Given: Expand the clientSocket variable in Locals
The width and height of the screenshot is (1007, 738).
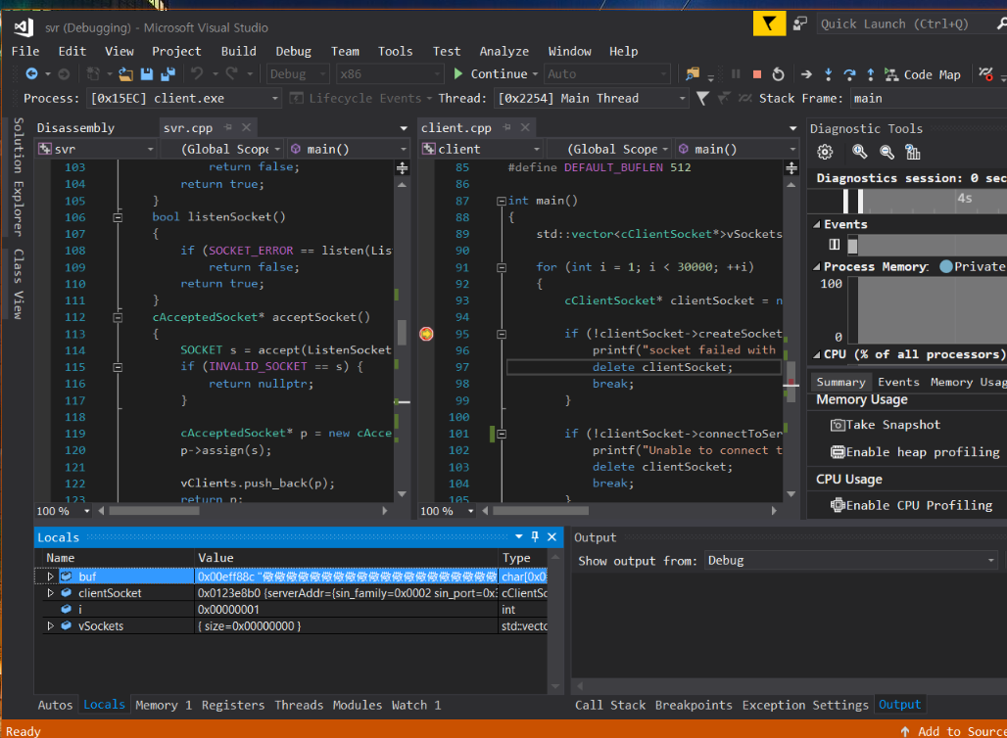Looking at the screenshot, I should point(51,593).
